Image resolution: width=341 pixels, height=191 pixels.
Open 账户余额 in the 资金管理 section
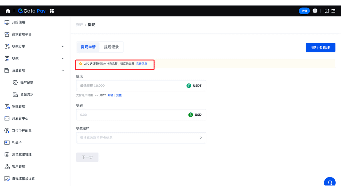(27, 82)
